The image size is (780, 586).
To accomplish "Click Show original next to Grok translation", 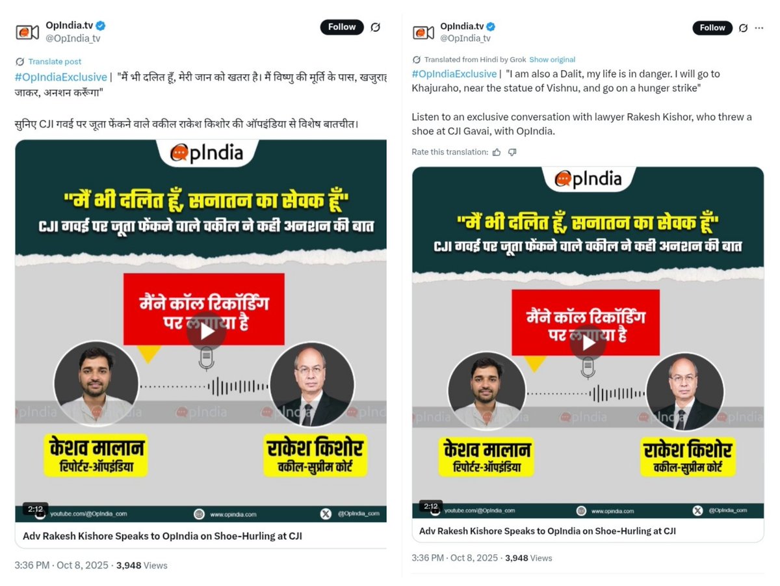I will [x=552, y=60].
